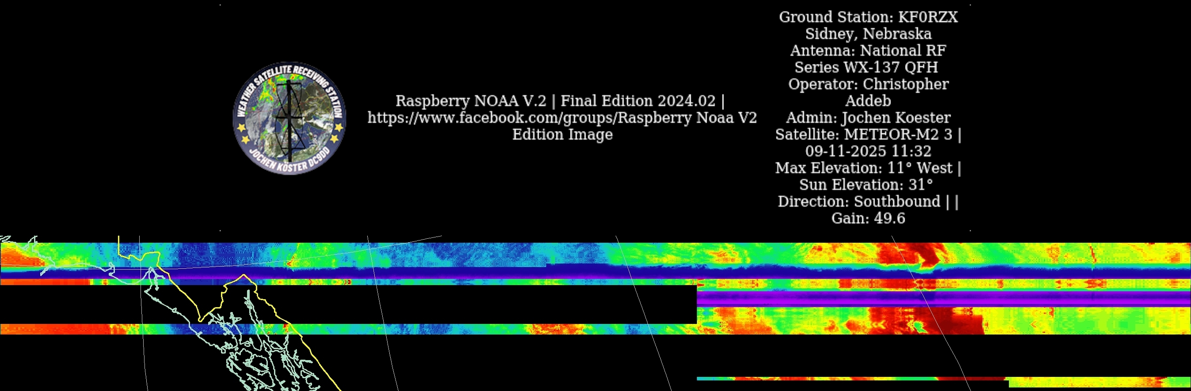This screenshot has width=1191, height=391.
Task: Click the Series WX-137 QFH text
Action: pyautogui.click(x=866, y=68)
